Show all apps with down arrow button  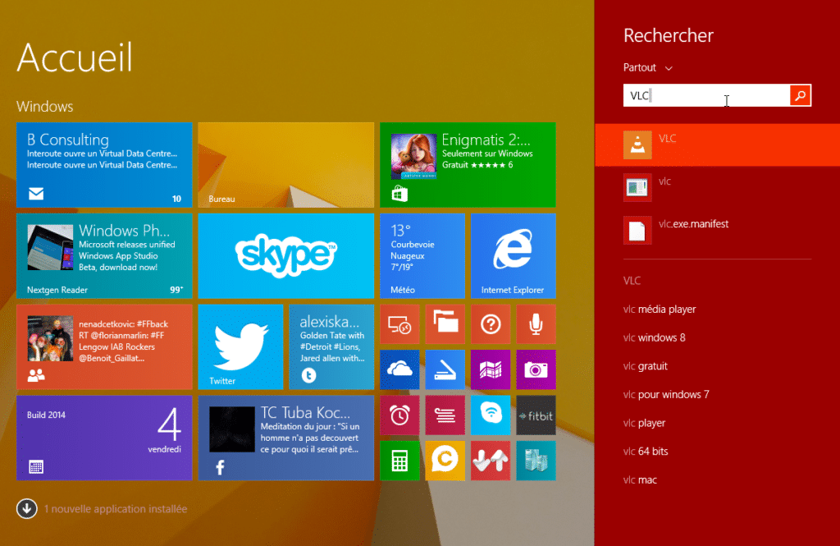pyautogui.click(x=27, y=508)
